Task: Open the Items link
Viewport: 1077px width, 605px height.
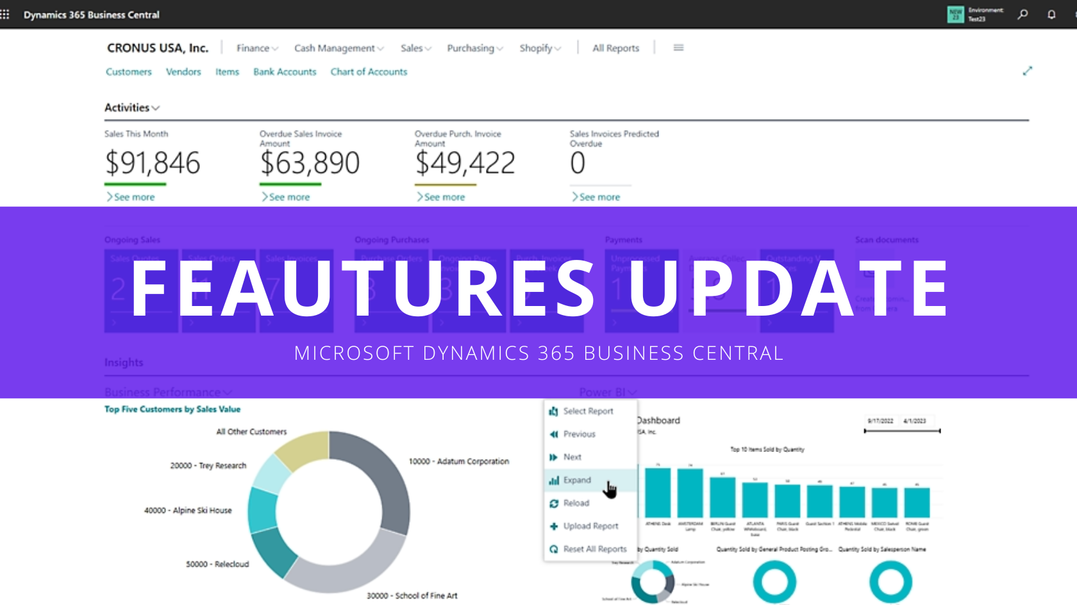Action: (x=227, y=72)
